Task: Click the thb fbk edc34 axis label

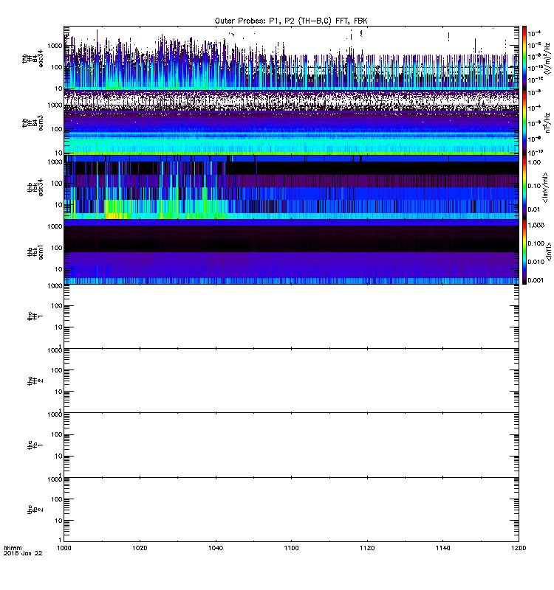Action: (x=35, y=187)
